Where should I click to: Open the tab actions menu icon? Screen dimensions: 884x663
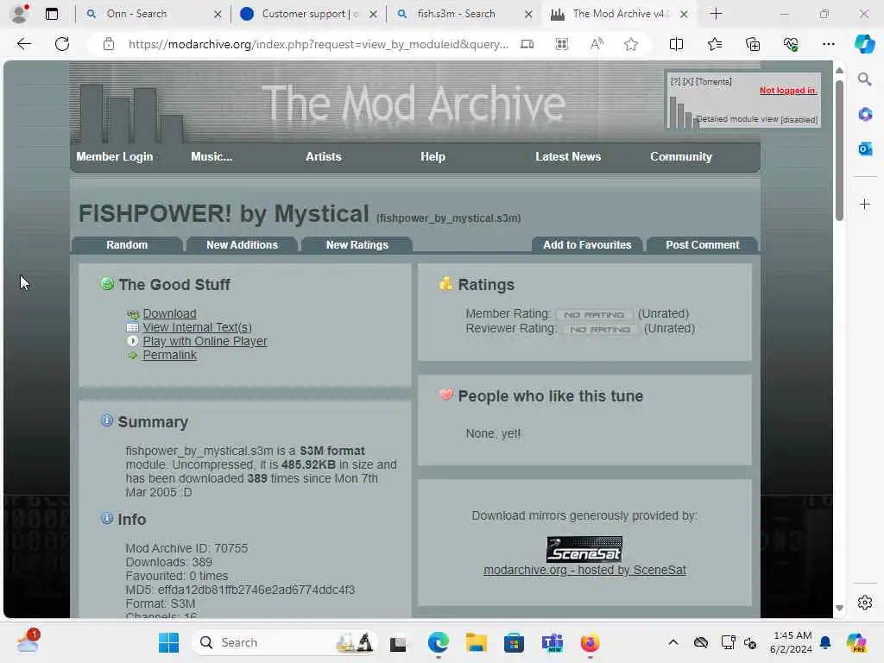[51, 14]
